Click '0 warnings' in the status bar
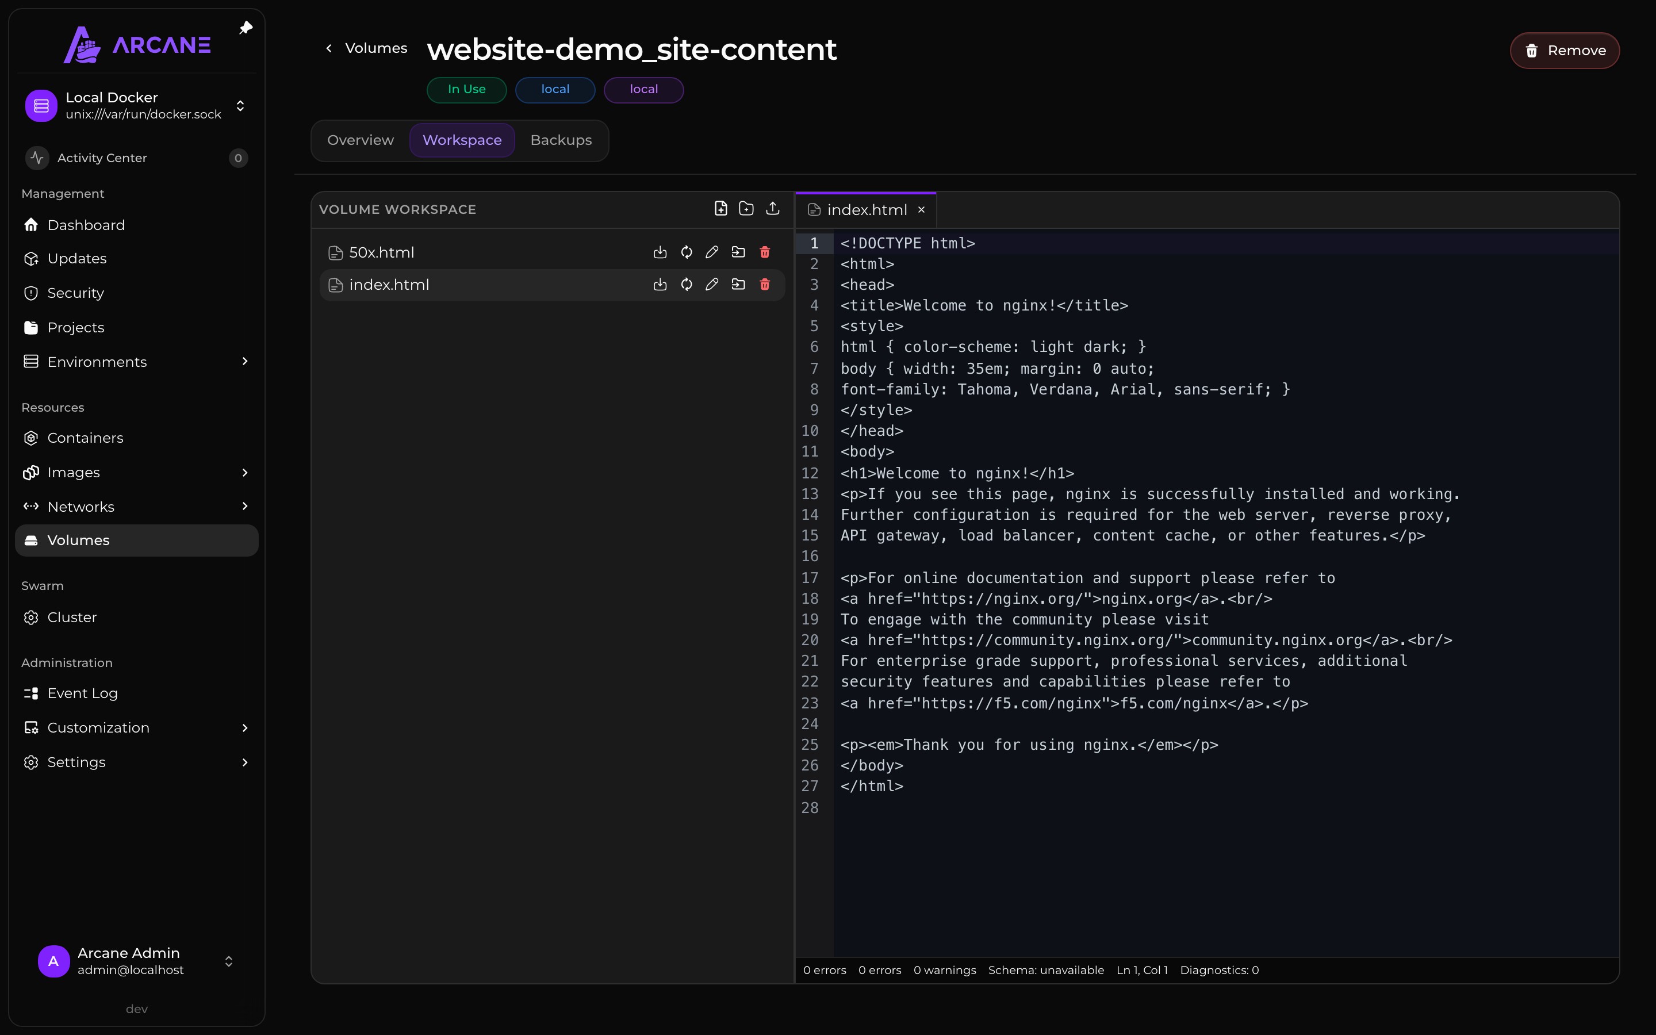 (944, 970)
